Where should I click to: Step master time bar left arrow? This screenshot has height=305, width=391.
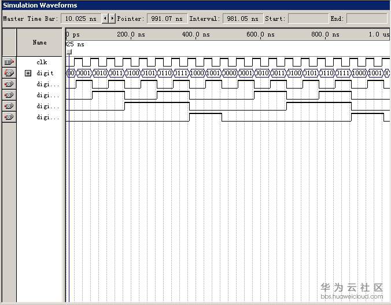(105, 19)
